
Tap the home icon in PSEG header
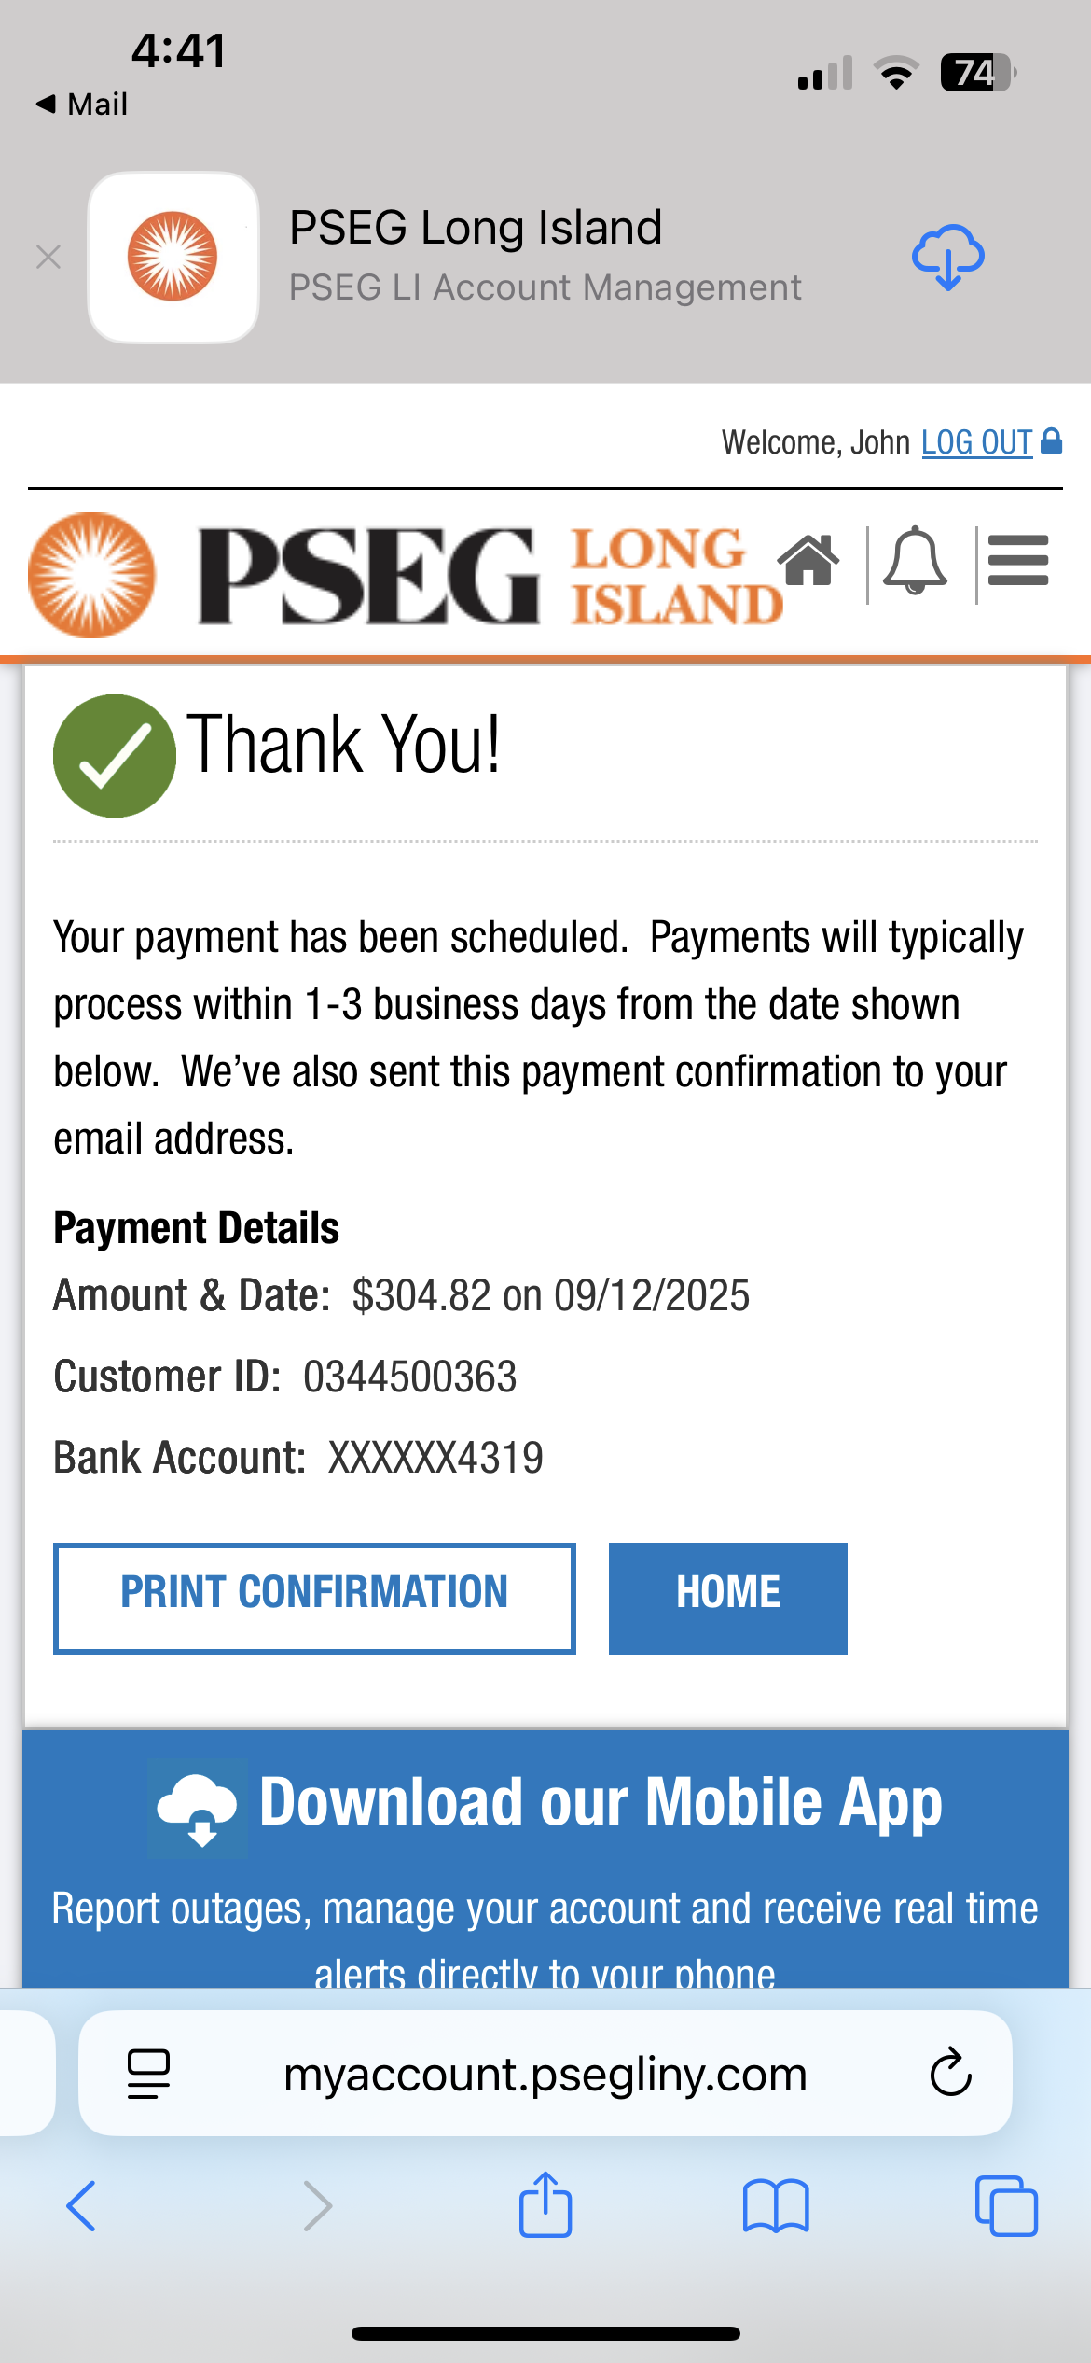pos(808,562)
